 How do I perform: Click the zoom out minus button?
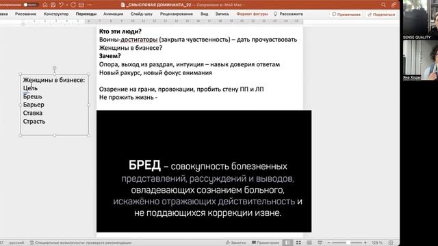coord(329,243)
